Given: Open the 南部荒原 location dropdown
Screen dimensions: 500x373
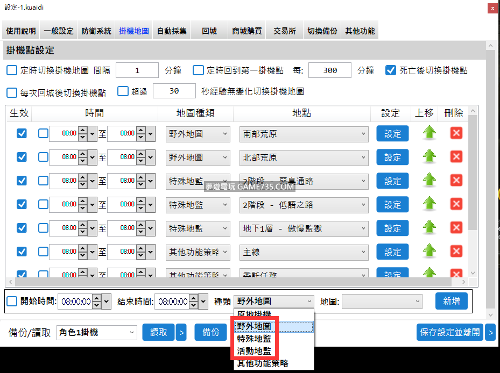Looking at the screenshot, I should point(304,134).
